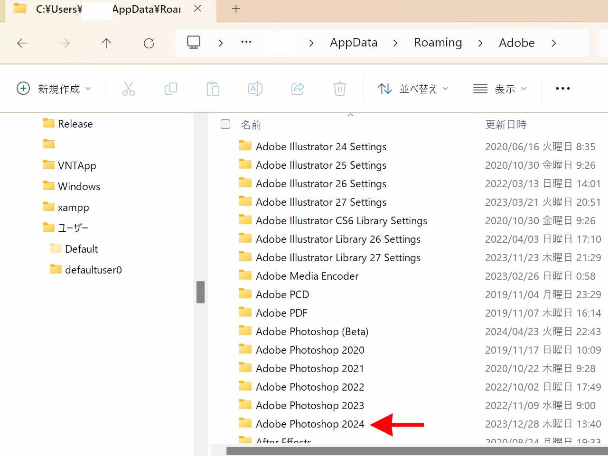Open the 新規作成 (New) menu
Viewport: 608px width, 456px height.
[x=54, y=89]
